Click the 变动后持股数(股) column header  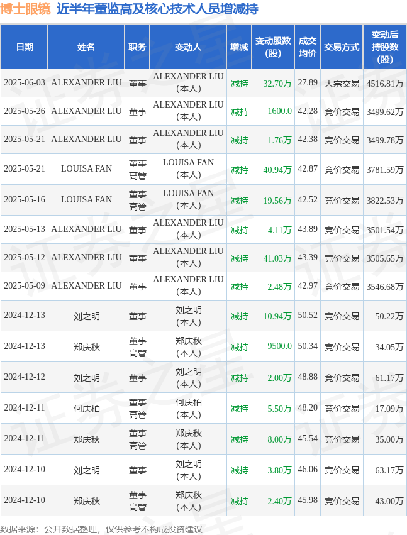tap(385, 47)
